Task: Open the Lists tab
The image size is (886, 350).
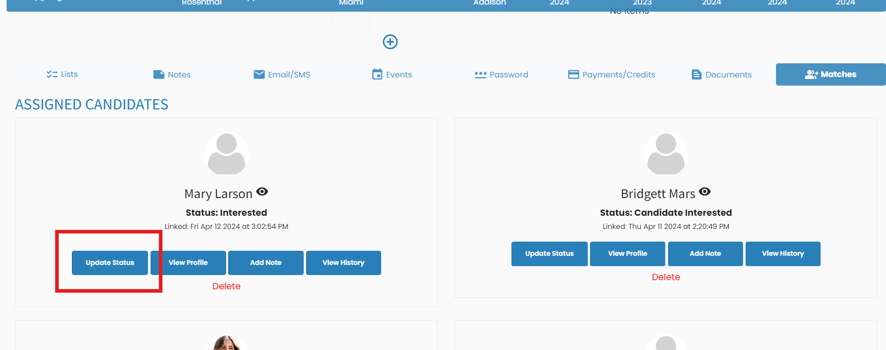Action: (62, 74)
